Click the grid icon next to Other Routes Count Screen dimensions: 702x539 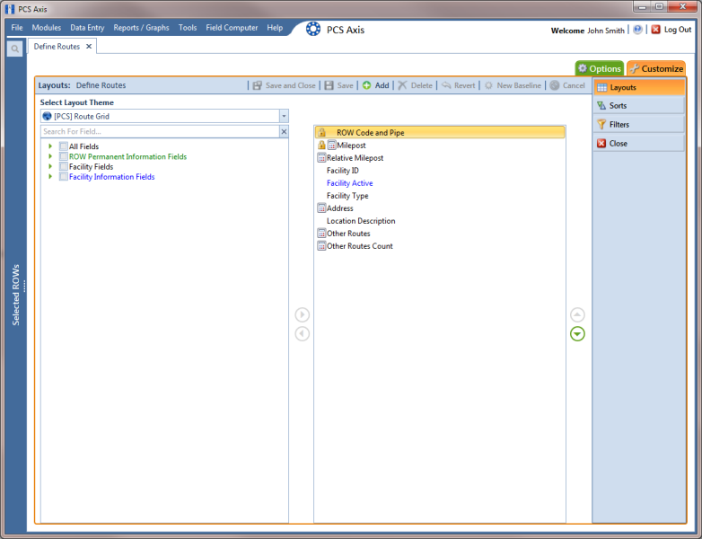321,245
